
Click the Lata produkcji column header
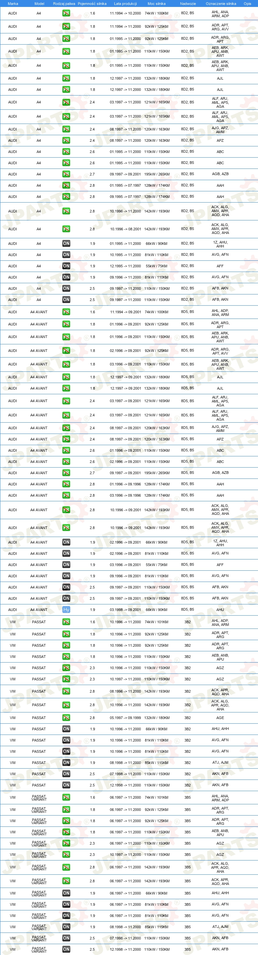coord(125,4)
